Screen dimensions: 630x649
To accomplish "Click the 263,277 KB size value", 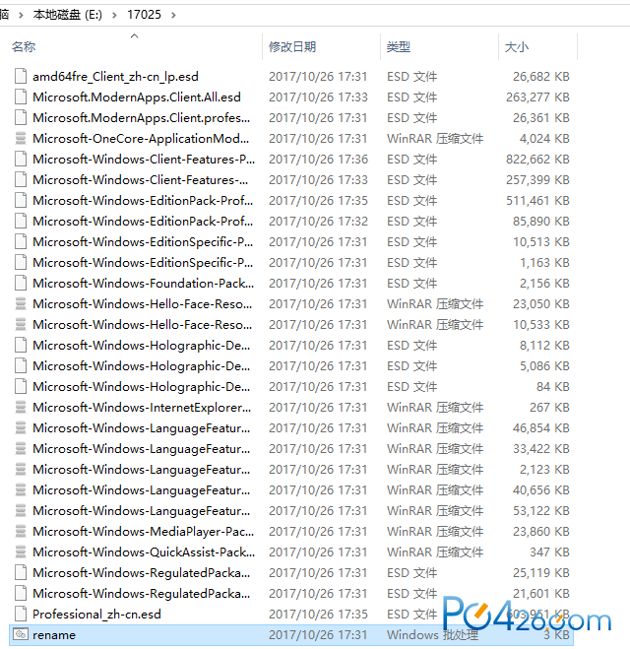I will (537, 97).
